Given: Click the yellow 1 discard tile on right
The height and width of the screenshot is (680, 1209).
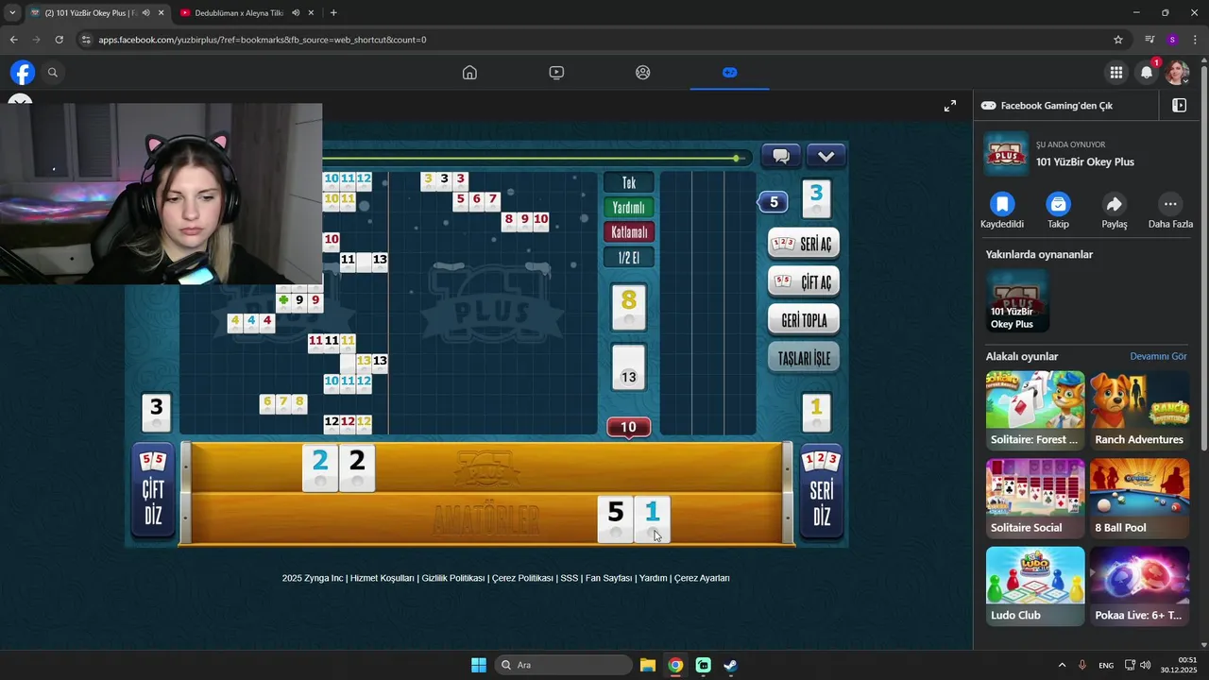Looking at the screenshot, I should tap(816, 414).
